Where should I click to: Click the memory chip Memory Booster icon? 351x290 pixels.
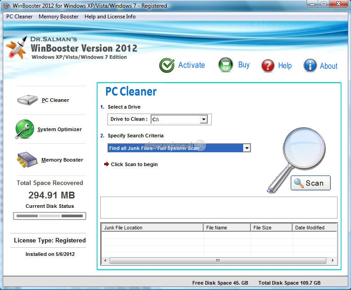coord(27,160)
